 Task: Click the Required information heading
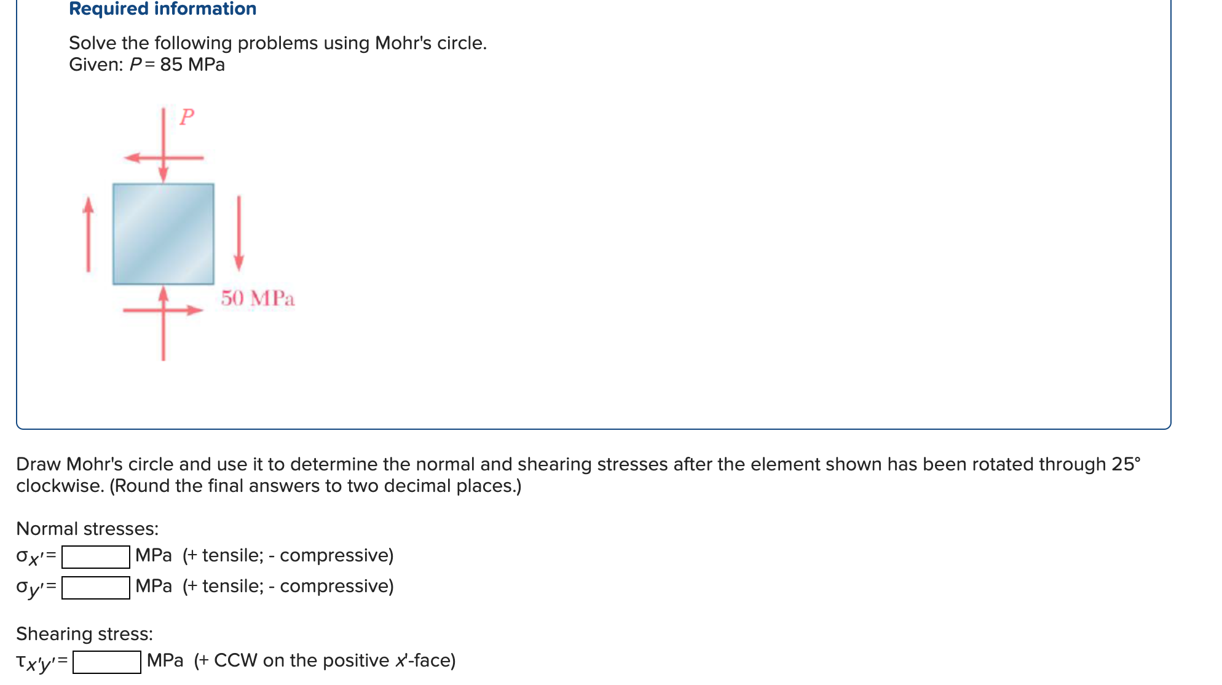(161, 9)
